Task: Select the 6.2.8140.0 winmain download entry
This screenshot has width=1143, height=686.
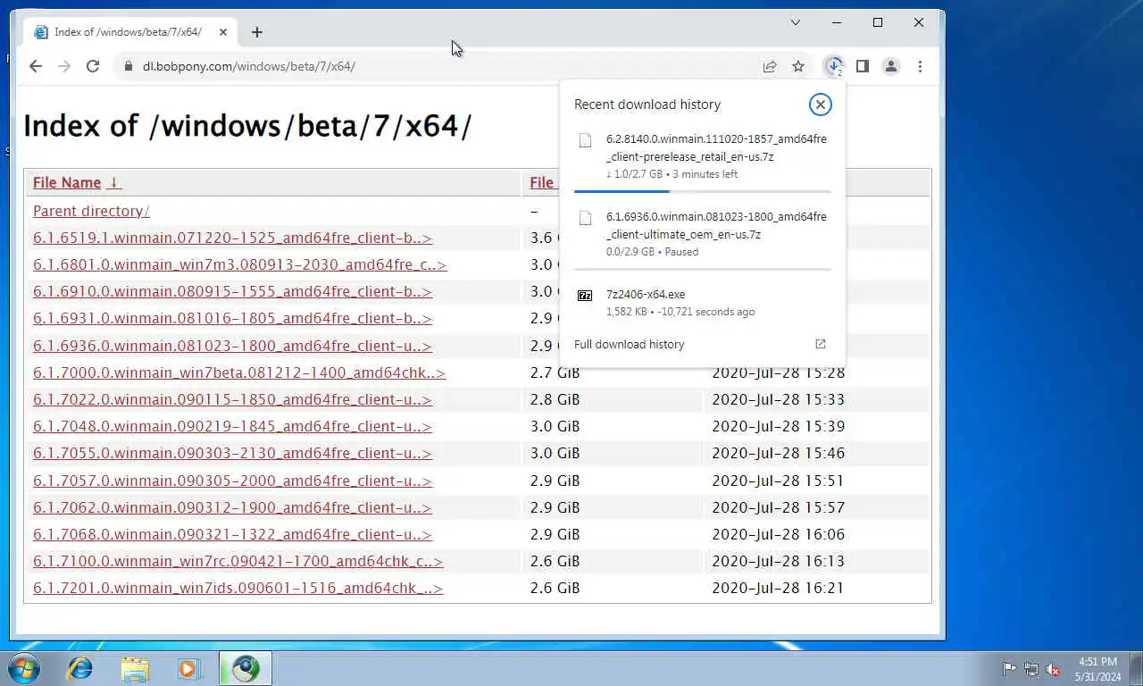Action: pos(703,155)
